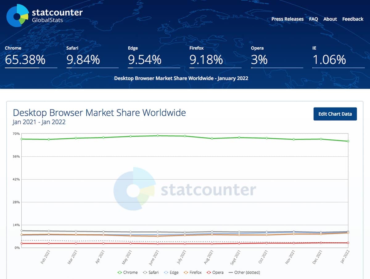Go to the About page
370x279 pixels.
pos(330,19)
